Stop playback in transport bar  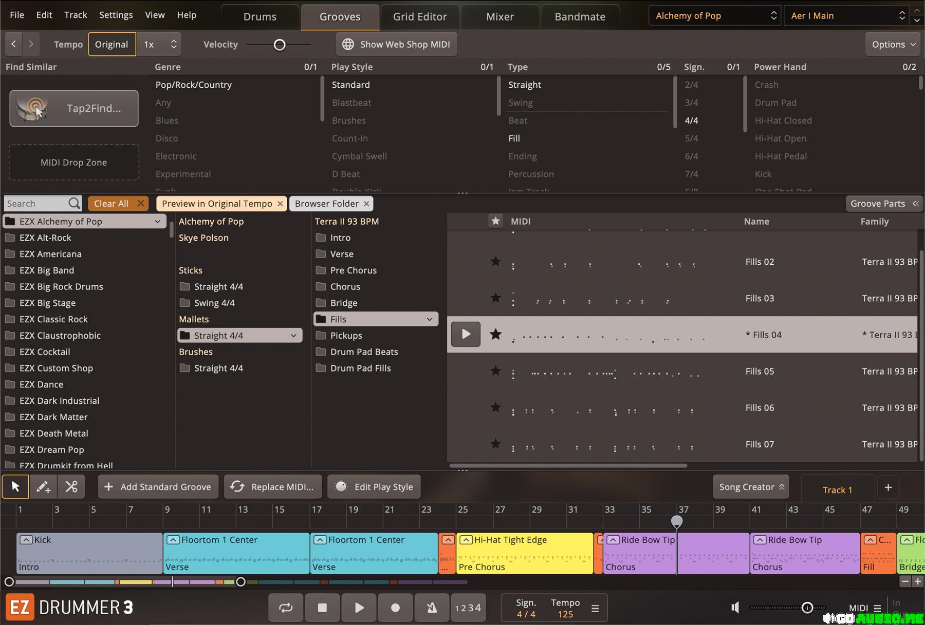click(x=322, y=608)
